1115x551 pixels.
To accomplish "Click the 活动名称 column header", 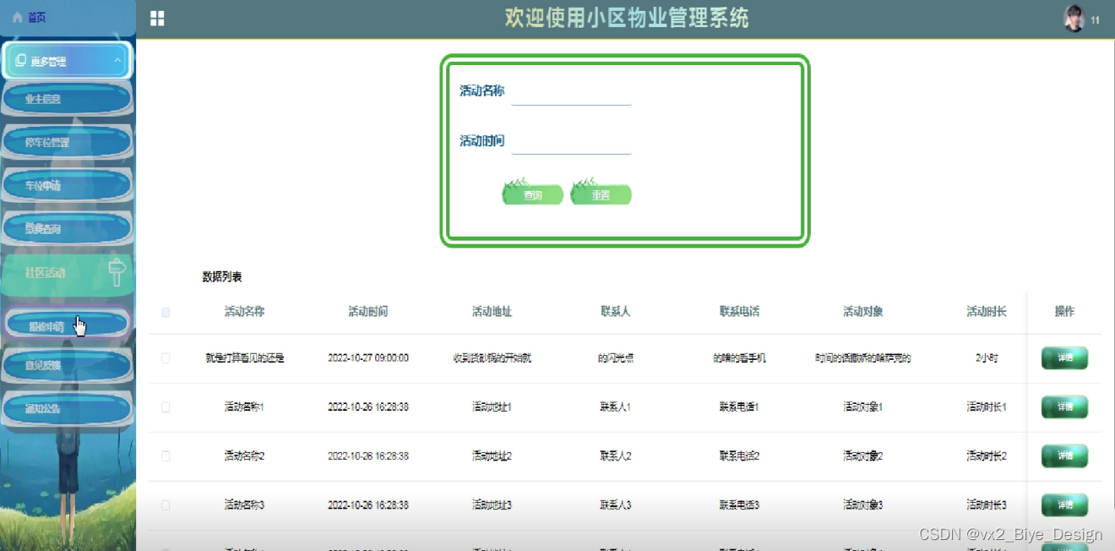I will click(244, 312).
